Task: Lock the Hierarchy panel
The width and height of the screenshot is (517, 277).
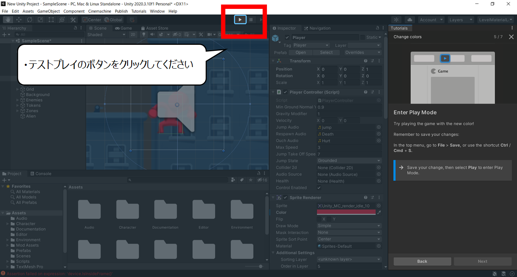Action: (x=76, y=28)
